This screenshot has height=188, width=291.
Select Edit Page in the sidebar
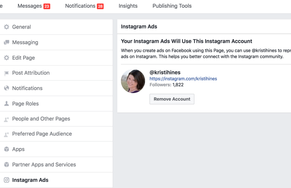pyautogui.click(x=56, y=58)
